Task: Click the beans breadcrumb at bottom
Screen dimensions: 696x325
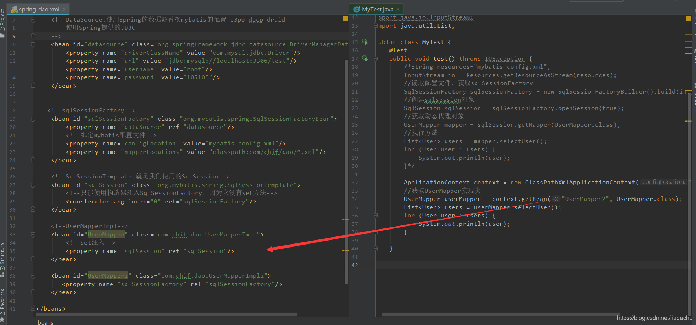Action: point(45,322)
